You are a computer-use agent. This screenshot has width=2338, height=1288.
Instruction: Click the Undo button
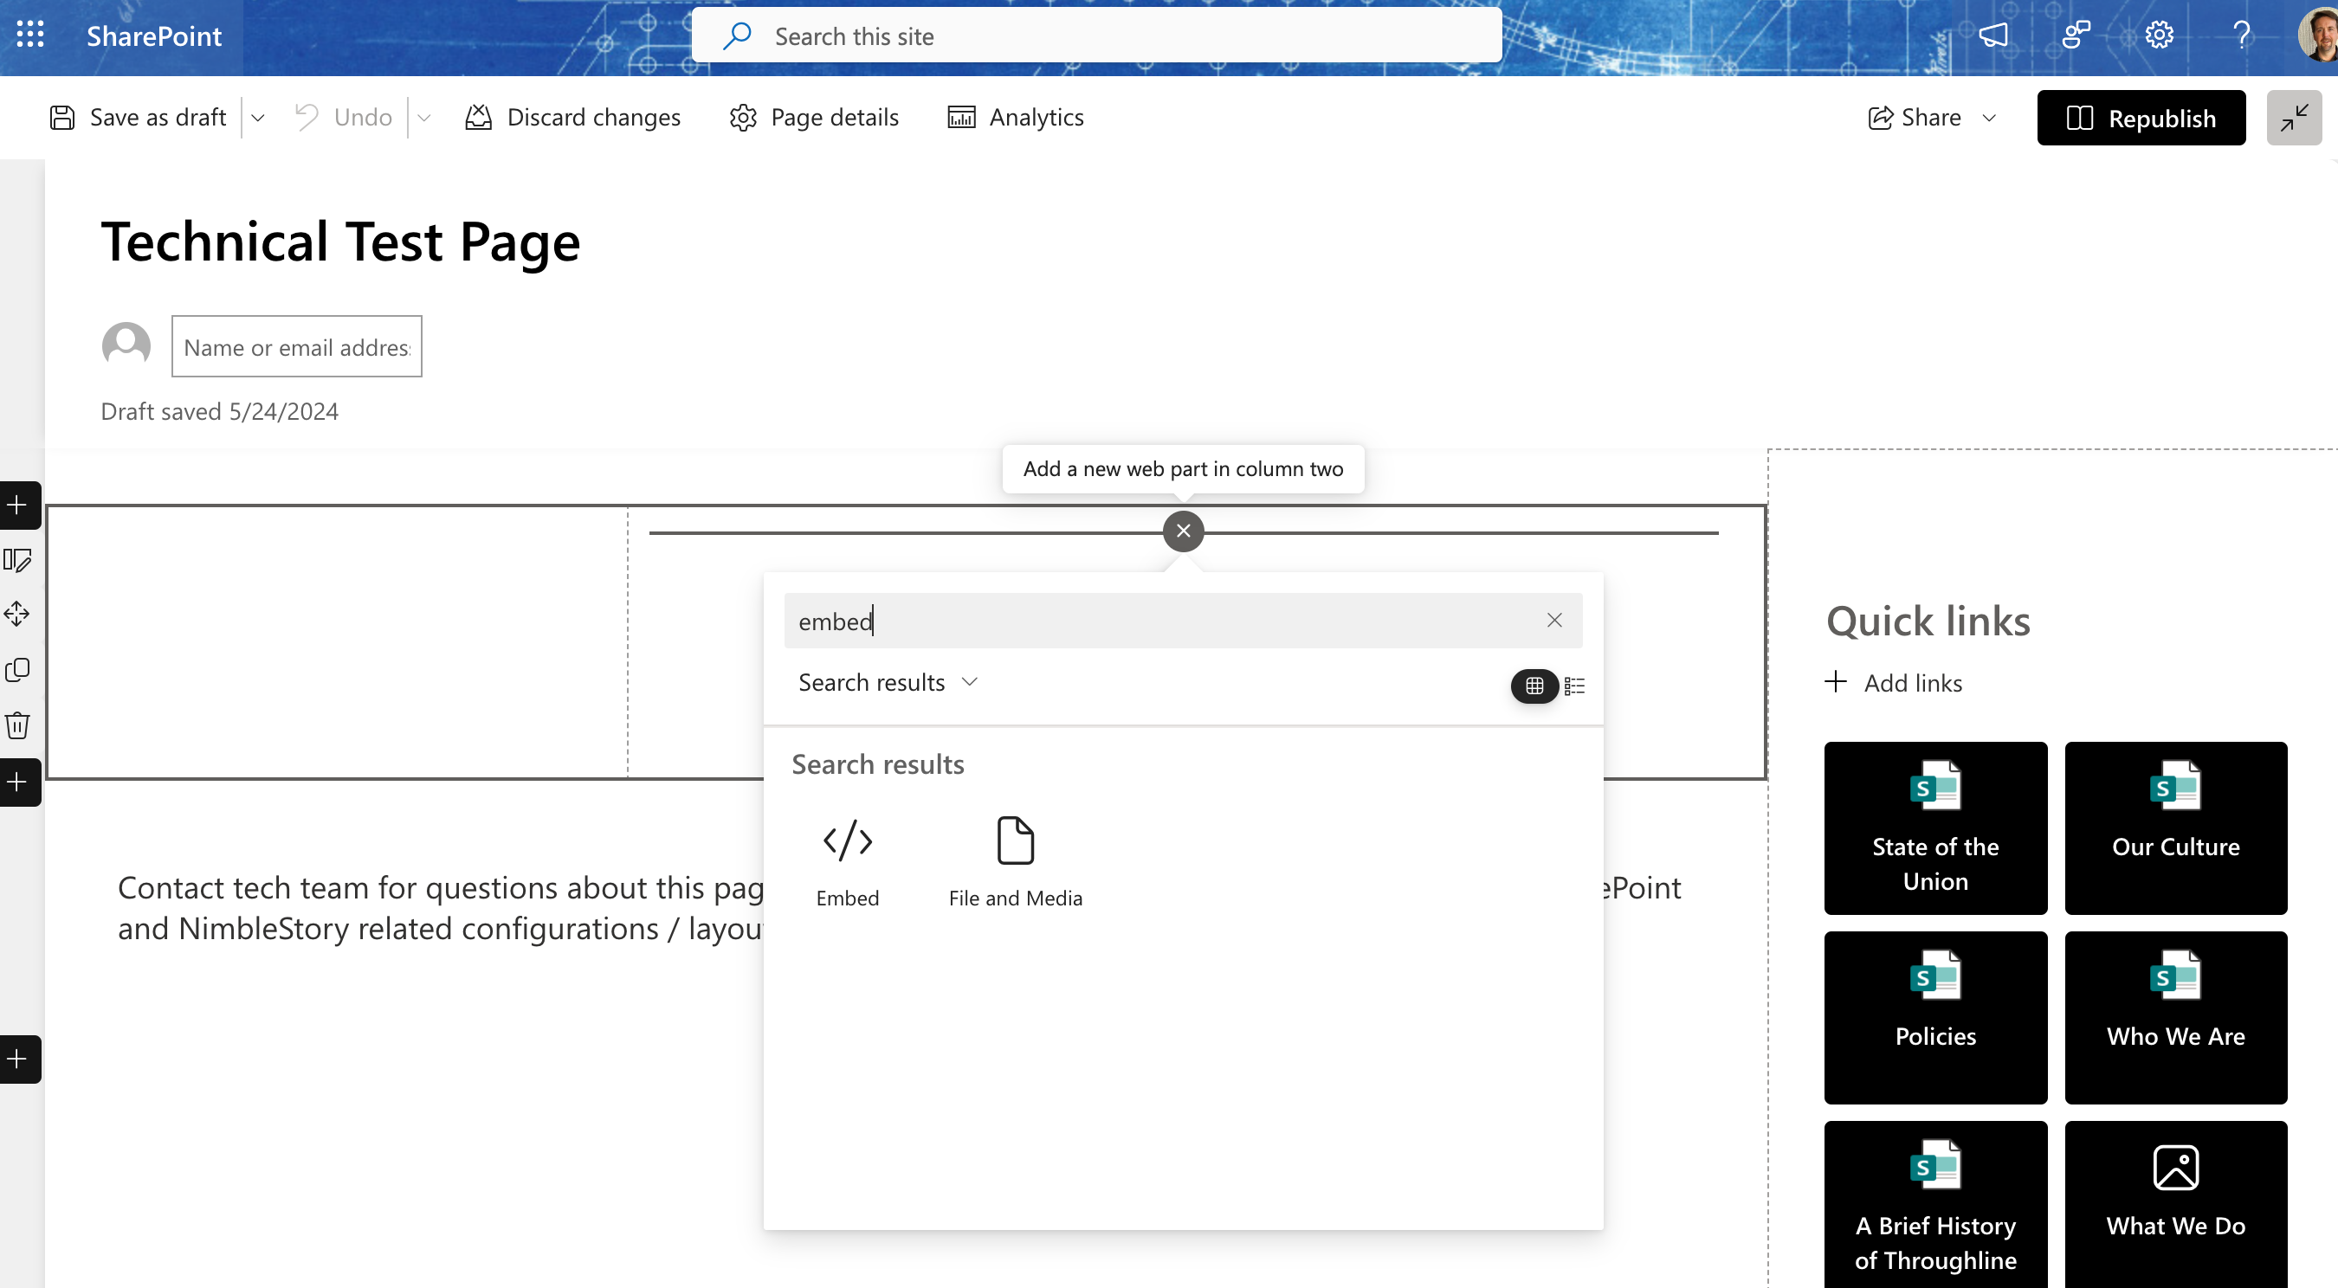click(x=344, y=117)
